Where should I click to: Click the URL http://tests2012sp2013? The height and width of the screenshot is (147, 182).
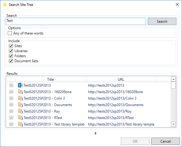pyautogui.click(x=106, y=85)
